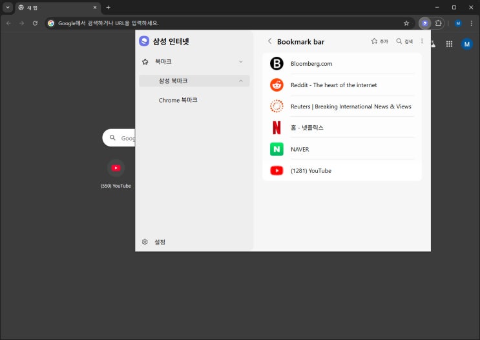Image resolution: width=480 pixels, height=340 pixels.
Task: Maximize the Chrome window
Action: [x=454, y=7]
